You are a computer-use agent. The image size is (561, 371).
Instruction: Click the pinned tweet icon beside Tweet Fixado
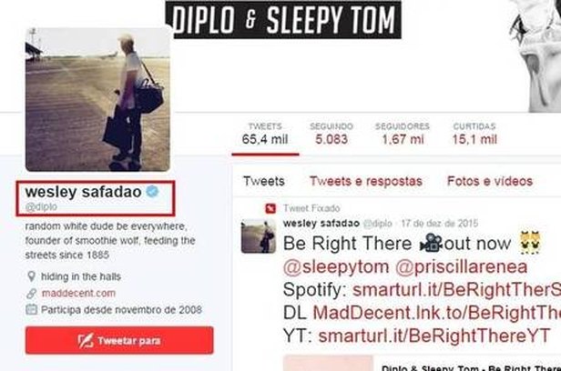pyautogui.click(x=270, y=208)
